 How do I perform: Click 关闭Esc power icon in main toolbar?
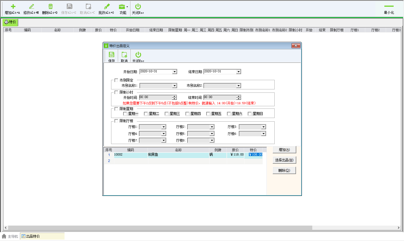pyautogui.click(x=138, y=6)
